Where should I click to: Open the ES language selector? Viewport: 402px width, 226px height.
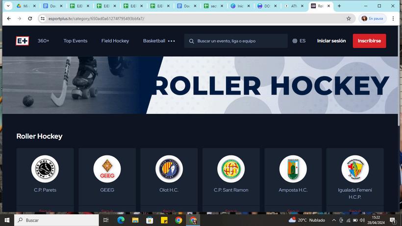[x=299, y=41]
